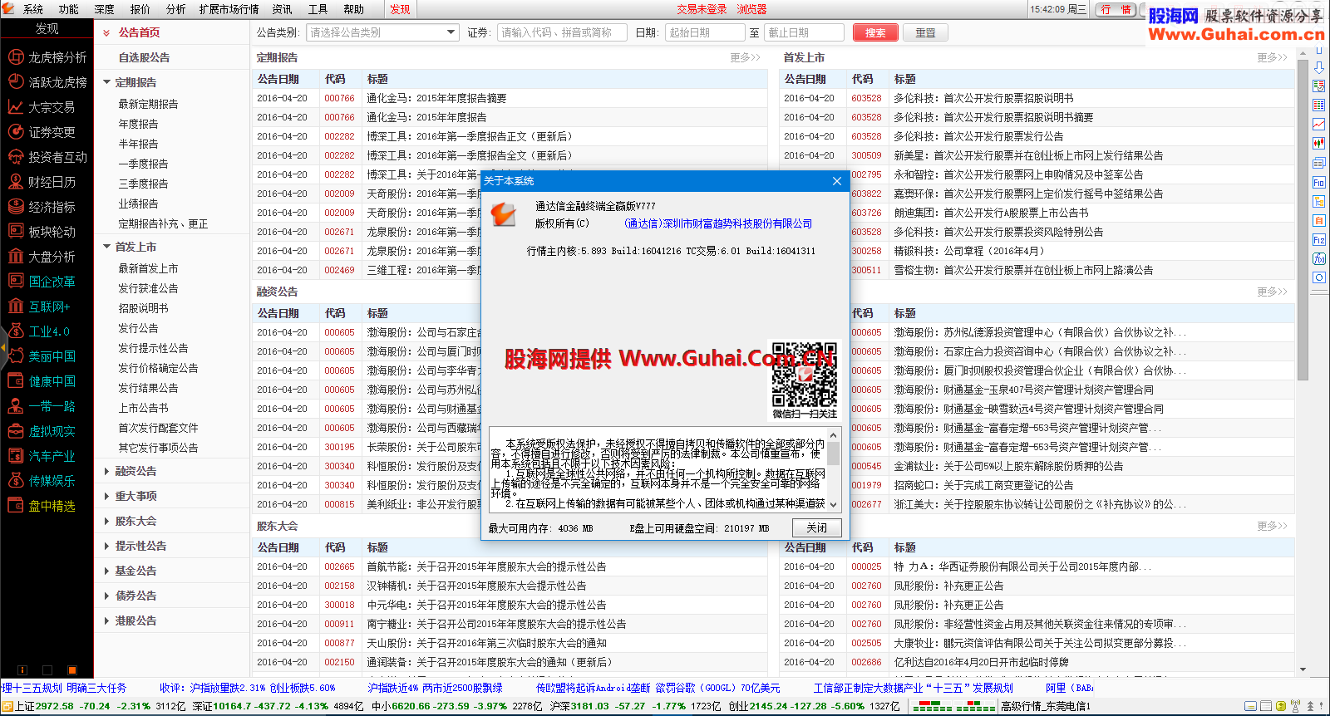1330x716 pixels.
Task: Open the 分析 menu
Action: pyautogui.click(x=176, y=9)
